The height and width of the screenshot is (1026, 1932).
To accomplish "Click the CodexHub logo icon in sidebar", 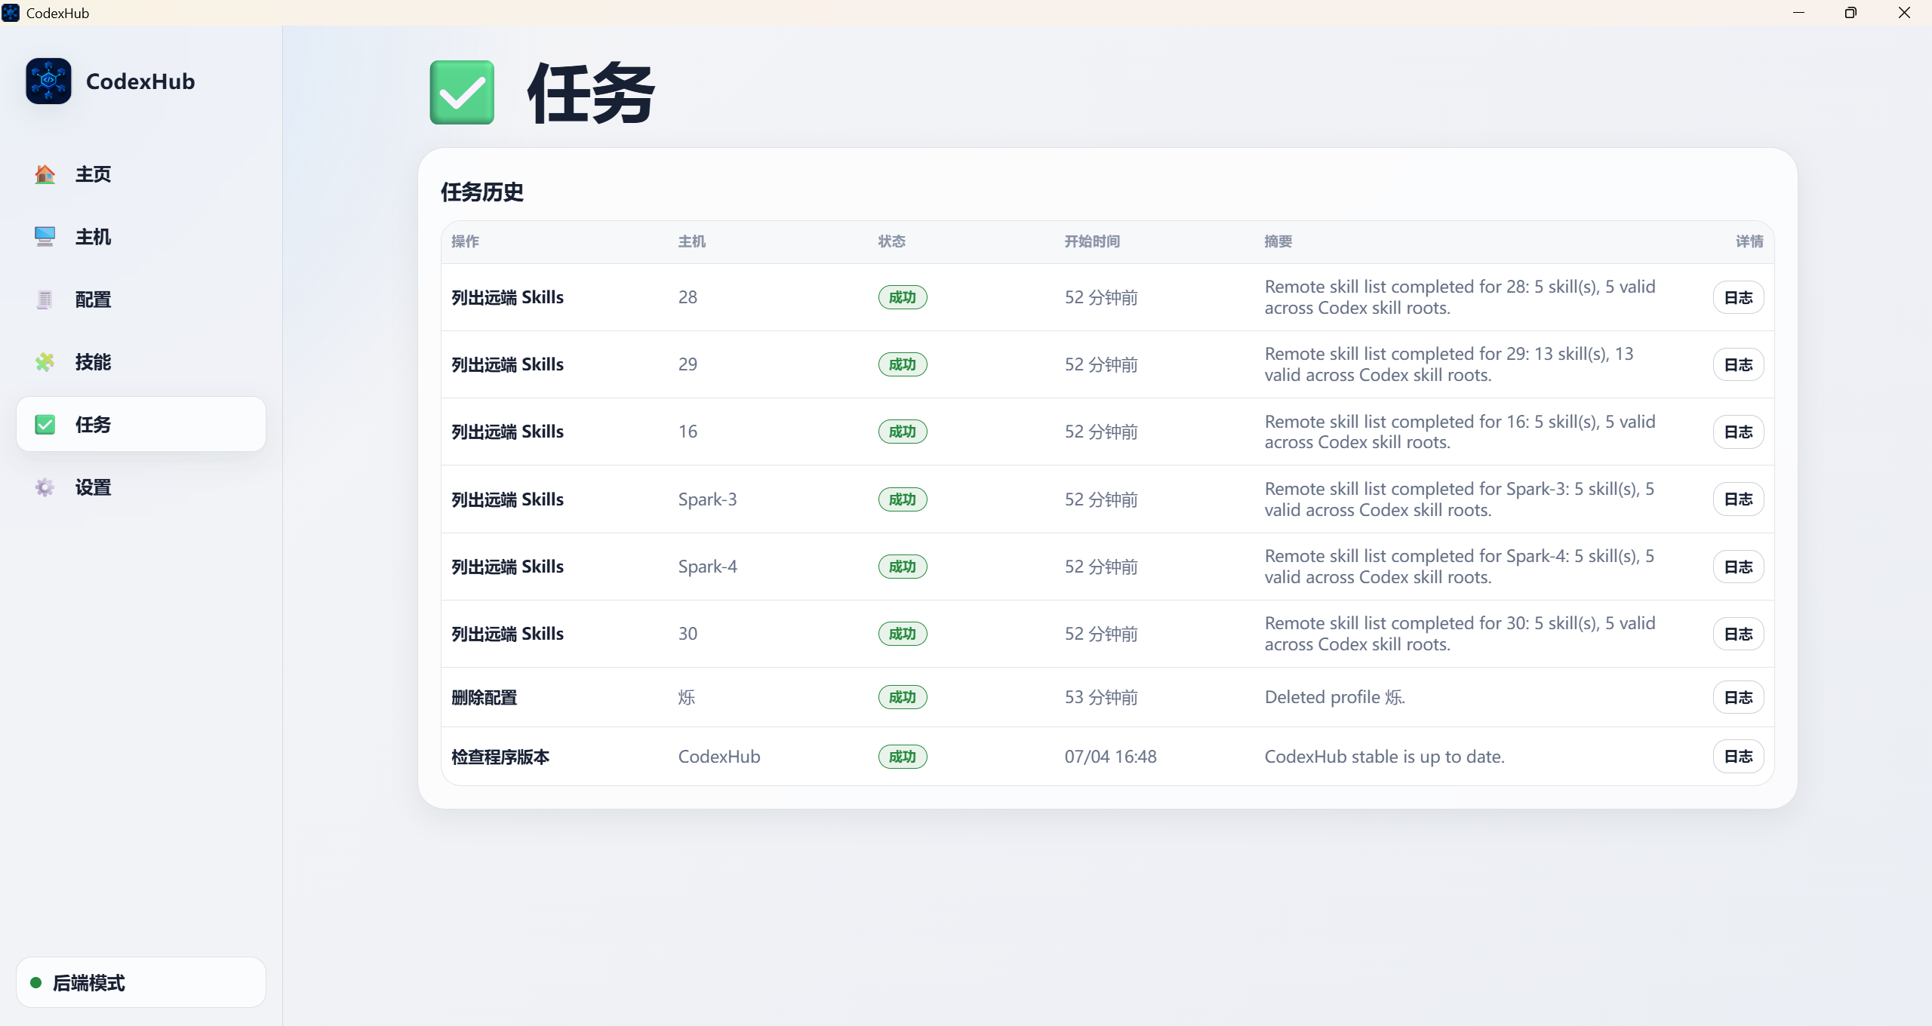I will (x=48, y=81).
